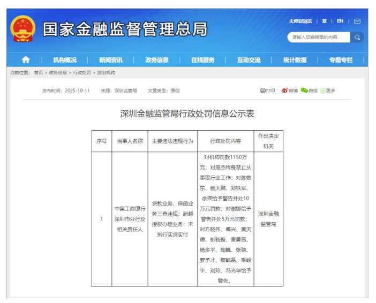Screen dimensions: 376x303
Task: Click the 无障碍浏览 accessibility link
Action: tap(300, 21)
